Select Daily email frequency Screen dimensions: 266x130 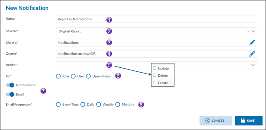83,104
